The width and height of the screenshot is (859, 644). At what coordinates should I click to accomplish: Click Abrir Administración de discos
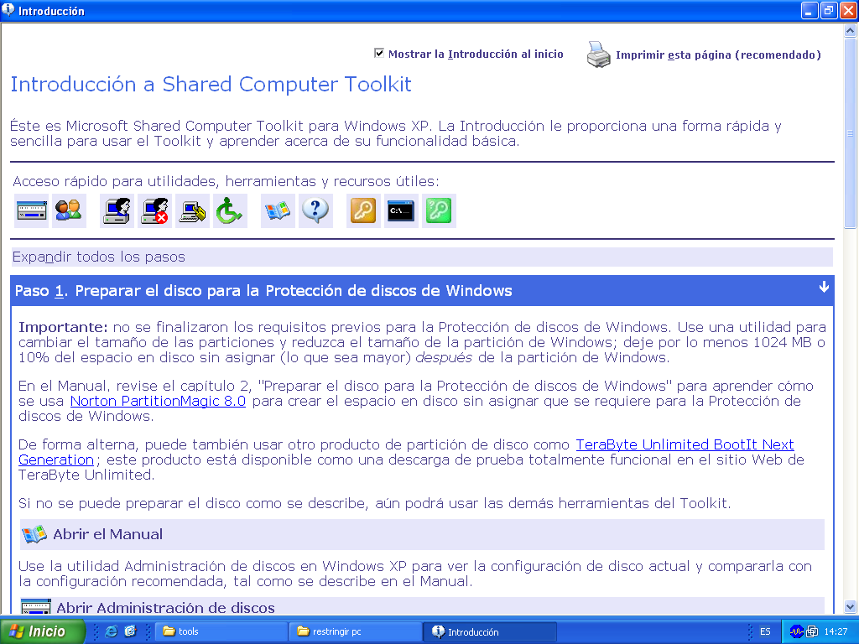164,607
